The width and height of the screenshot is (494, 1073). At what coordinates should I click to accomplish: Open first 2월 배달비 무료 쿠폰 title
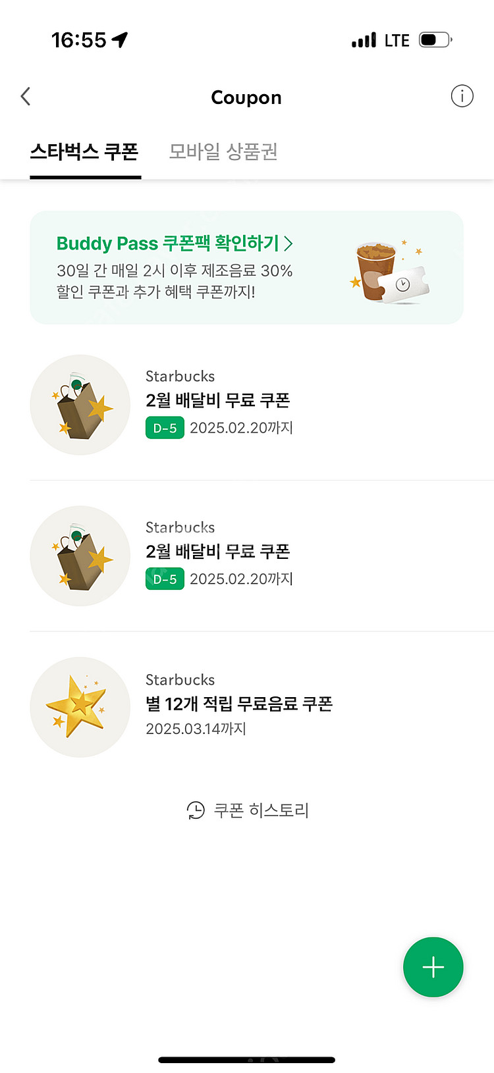(217, 400)
